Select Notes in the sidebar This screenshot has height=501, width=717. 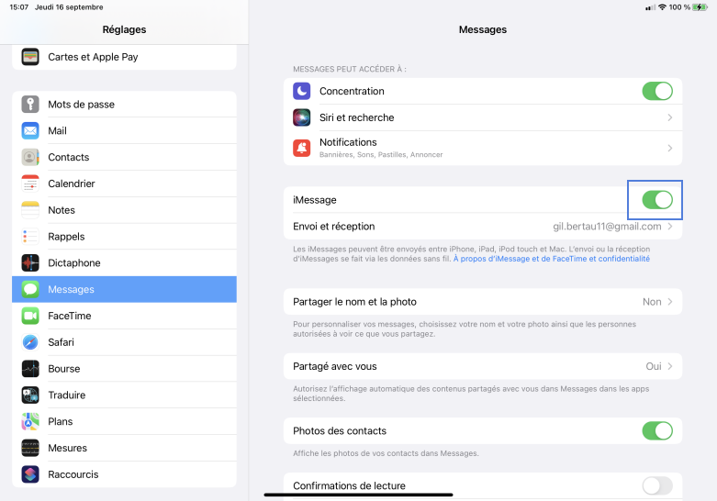tap(124, 210)
